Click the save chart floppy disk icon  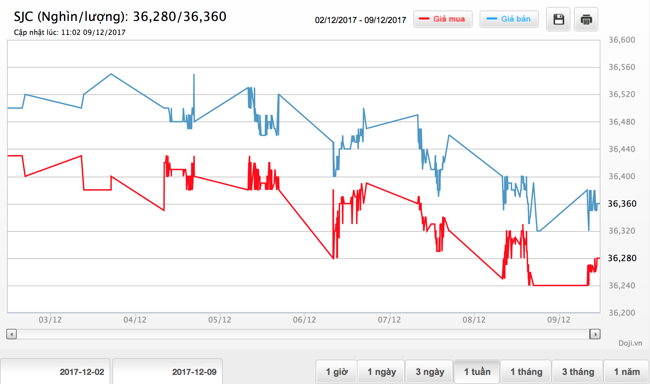[558, 19]
